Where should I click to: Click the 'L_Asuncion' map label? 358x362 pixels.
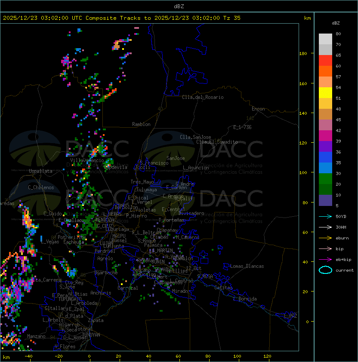196,168
